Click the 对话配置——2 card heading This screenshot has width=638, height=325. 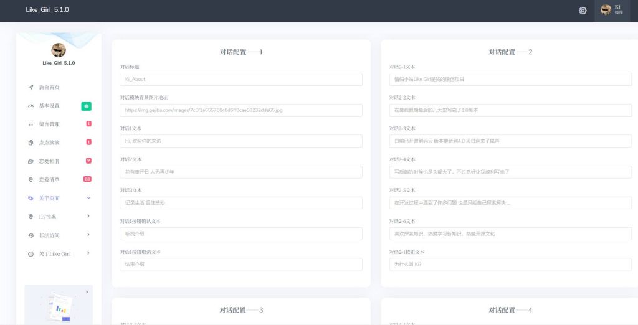510,52
